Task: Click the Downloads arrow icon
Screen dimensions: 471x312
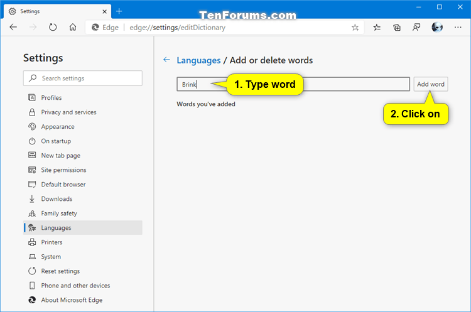Action: (x=32, y=198)
